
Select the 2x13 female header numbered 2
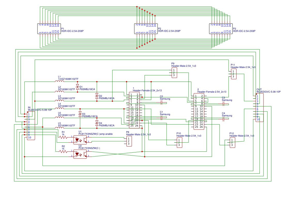click(x=199, y=111)
